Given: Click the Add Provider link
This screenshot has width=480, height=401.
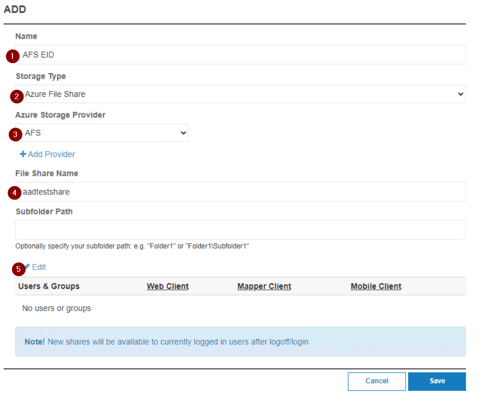Looking at the screenshot, I should (x=51, y=154).
